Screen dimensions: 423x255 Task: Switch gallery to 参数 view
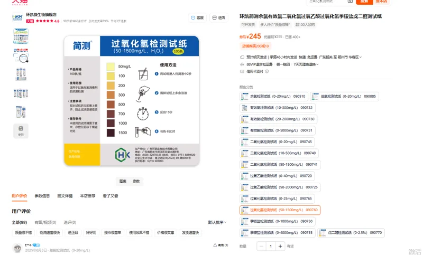136,181
